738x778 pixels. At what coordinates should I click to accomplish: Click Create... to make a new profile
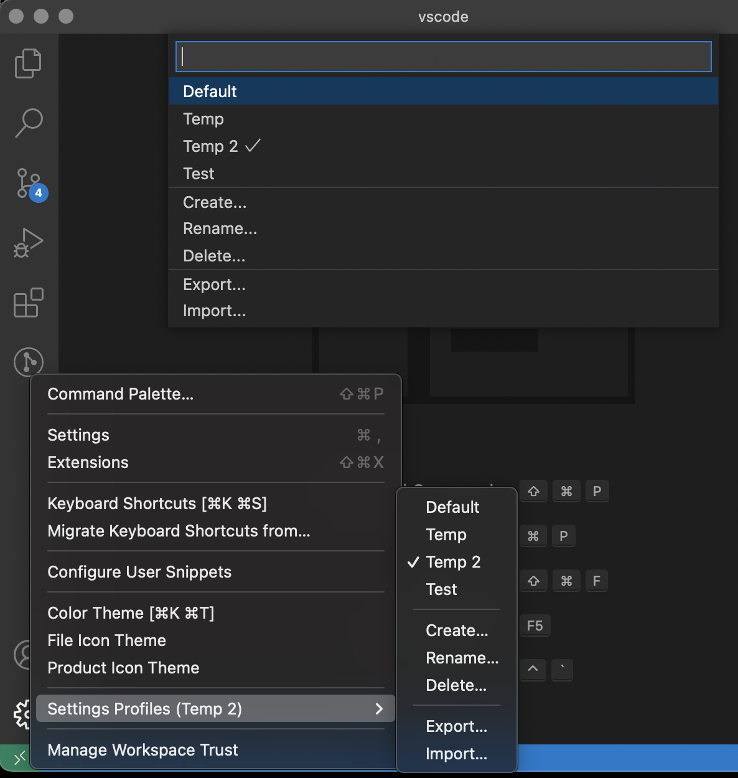point(214,202)
